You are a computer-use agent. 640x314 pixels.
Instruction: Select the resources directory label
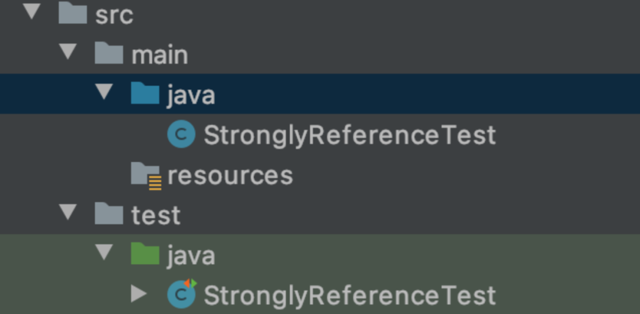pos(230,176)
